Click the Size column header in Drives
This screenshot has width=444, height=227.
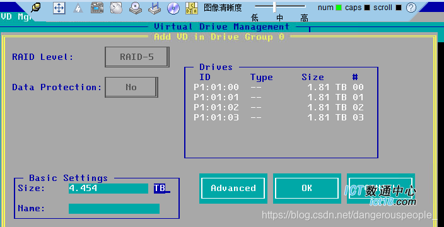pyautogui.click(x=313, y=77)
